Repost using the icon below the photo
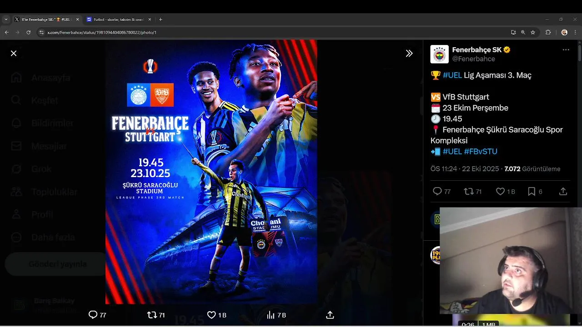Screen dimensions: 582x327 [x=152, y=315]
